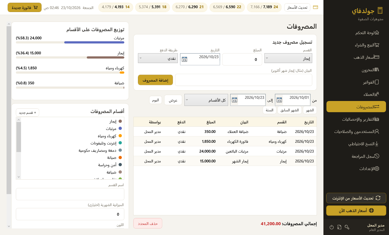389x235 pixels.
Task: Open the calendar of the إلى date field
Action: click(234, 100)
